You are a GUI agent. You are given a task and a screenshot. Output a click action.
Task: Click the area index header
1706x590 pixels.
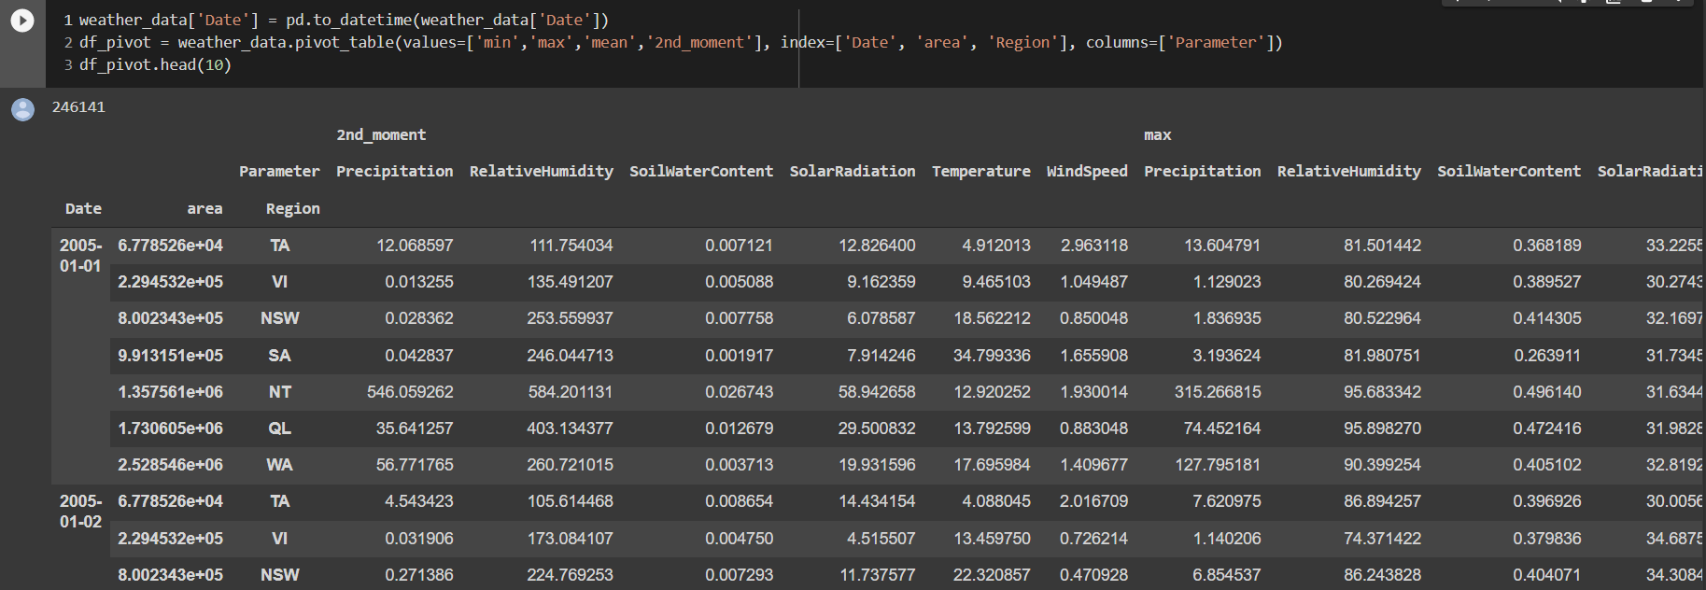pyautogui.click(x=204, y=208)
